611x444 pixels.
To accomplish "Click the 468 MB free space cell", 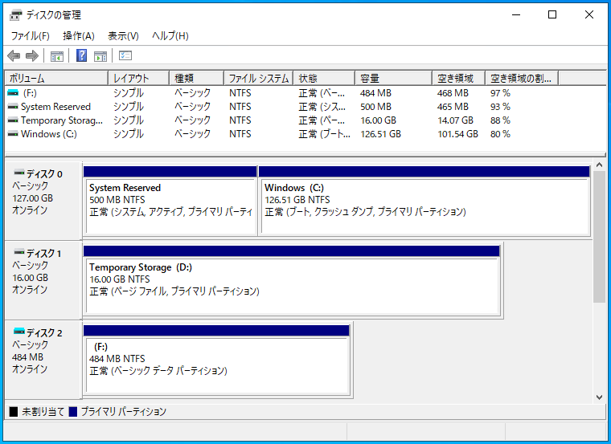I will [453, 93].
